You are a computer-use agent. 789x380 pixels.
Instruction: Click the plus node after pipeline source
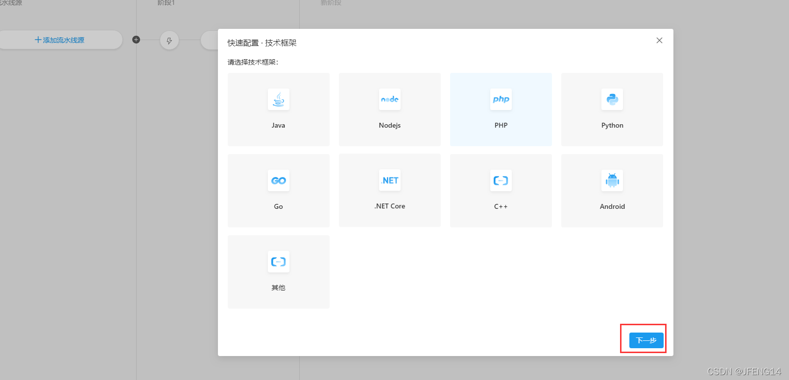[x=136, y=40]
